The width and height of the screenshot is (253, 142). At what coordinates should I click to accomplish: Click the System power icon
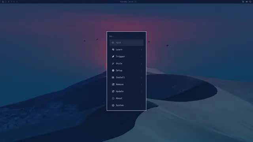tap(113, 105)
